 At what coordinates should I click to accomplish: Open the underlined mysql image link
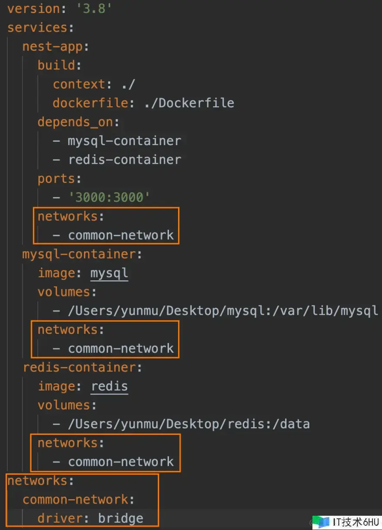(x=109, y=273)
